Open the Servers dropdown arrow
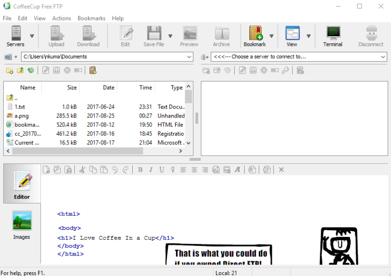Viewport: 391px width, 276px height. point(32,36)
